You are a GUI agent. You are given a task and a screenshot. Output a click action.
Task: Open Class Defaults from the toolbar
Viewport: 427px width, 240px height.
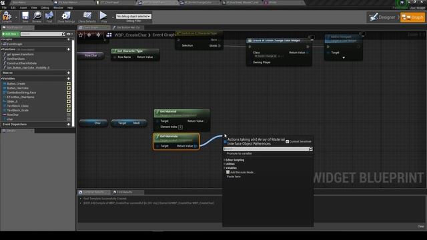87,17
